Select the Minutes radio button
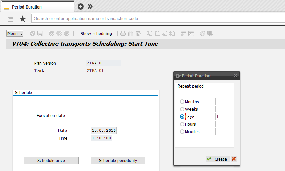The height and width of the screenshot is (171, 285). pos(182,132)
